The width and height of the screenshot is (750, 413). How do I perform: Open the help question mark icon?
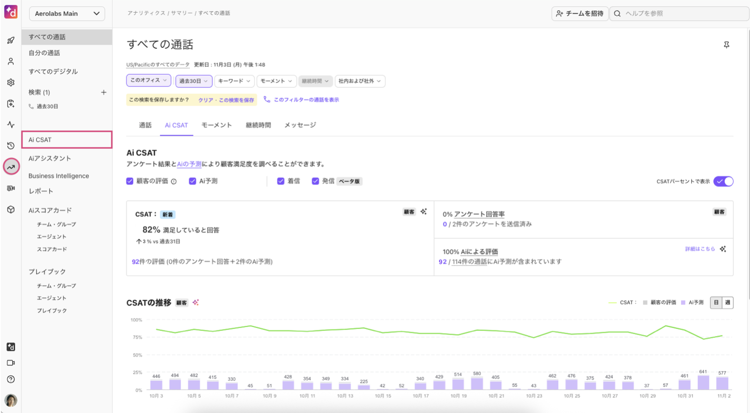[x=11, y=379]
